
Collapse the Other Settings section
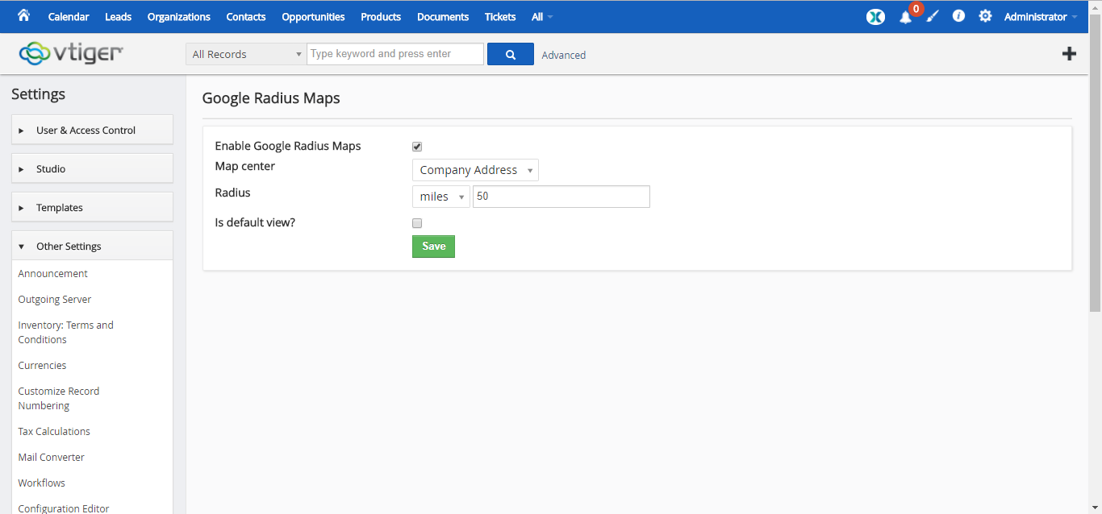pyautogui.click(x=92, y=246)
